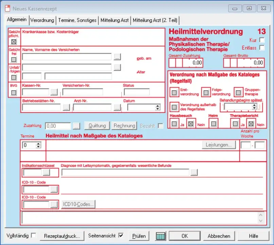Open Indikationsschlüssel lookup ellipsis button
274x245 pixels.
pos(47,173)
